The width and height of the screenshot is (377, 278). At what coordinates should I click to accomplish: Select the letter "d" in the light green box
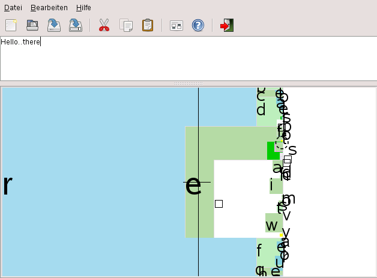click(x=261, y=110)
